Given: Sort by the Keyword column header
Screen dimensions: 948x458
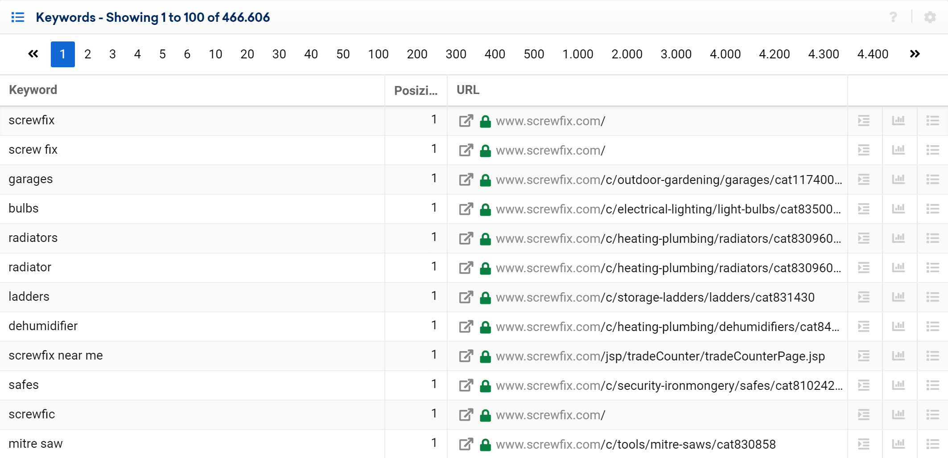Looking at the screenshot, I should (x=33, y=90).
